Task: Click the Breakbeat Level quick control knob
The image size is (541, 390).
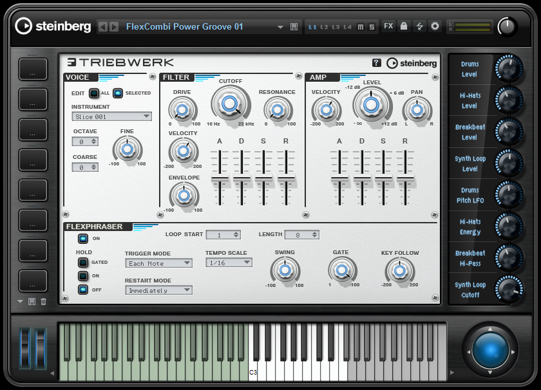Action: coord(509,132)
